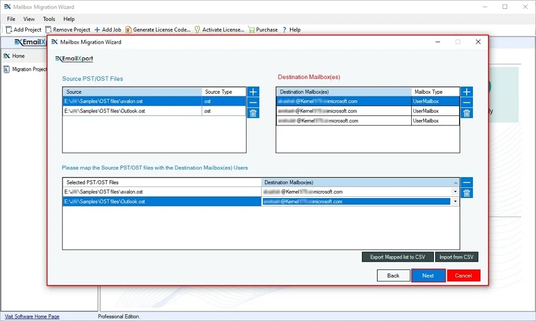The width and height of the screenshot is (536, 321).
Task: Select Outlook.ost row in source files list
Action: pos(154,111)
